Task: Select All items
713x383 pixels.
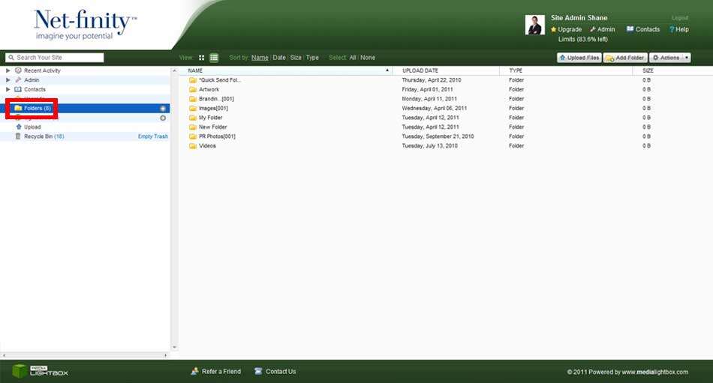Action: pyautogui.click(x=353, y=58)
